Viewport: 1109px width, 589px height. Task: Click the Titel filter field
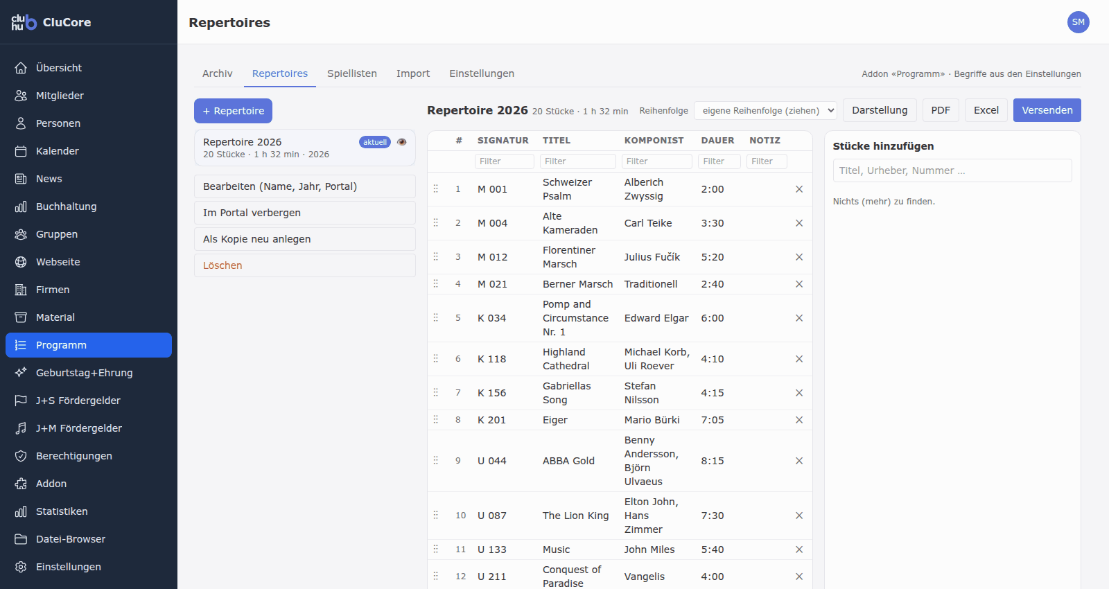(578, 161)
